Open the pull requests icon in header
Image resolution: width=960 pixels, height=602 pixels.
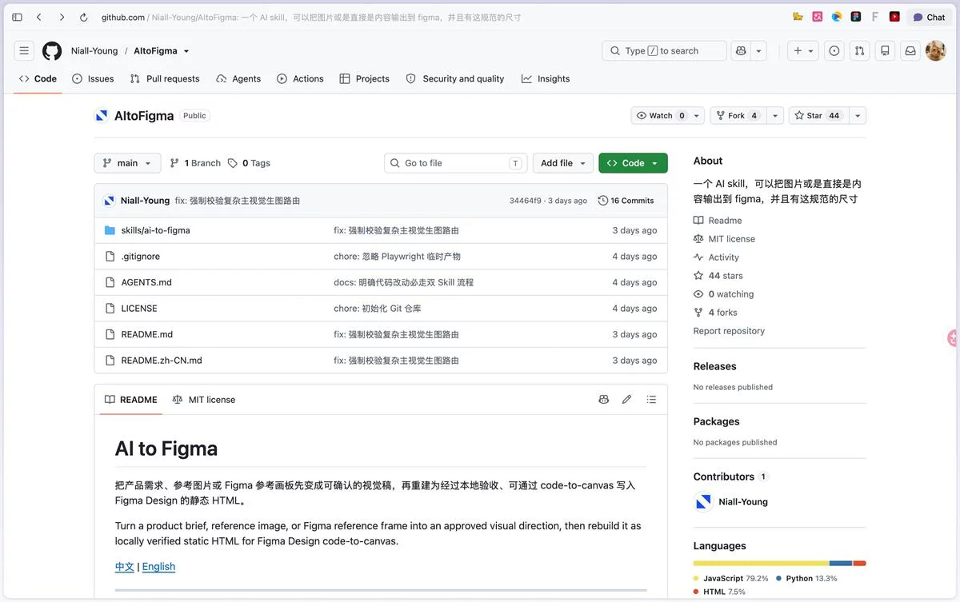point(859,50)
